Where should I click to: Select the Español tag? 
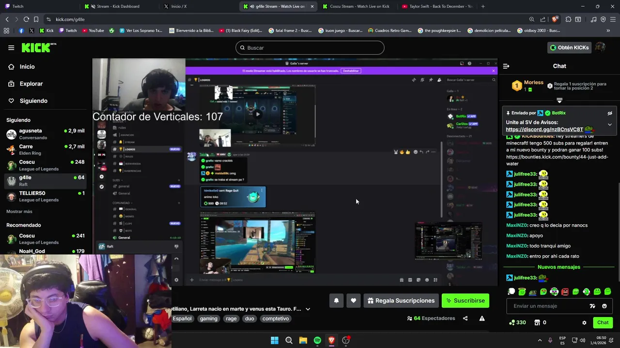coord(182,319)
